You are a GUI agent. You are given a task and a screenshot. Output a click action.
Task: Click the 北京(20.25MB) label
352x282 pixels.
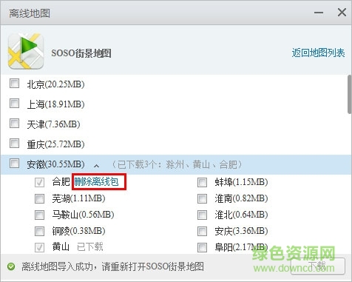55,84
